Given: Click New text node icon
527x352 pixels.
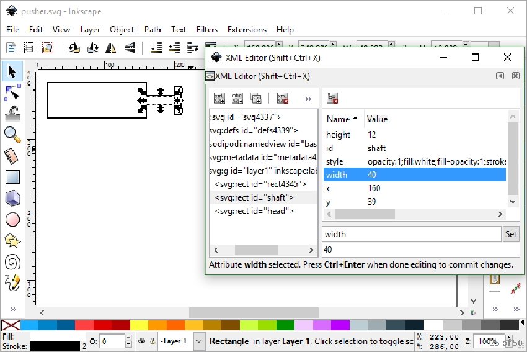Looking at the screenshot, I should [237, 98].
